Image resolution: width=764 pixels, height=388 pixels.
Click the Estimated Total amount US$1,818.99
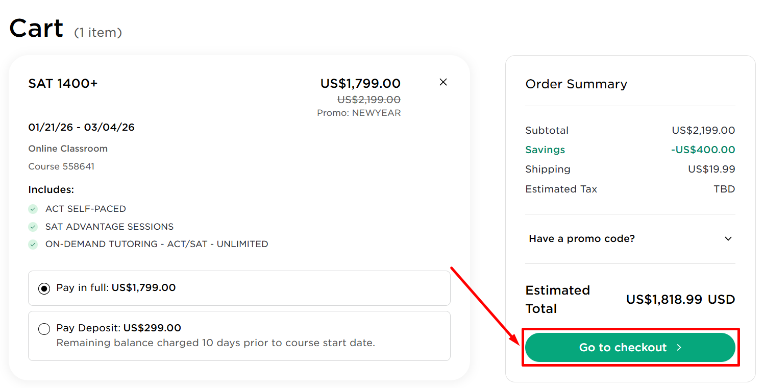click(664, 300)
